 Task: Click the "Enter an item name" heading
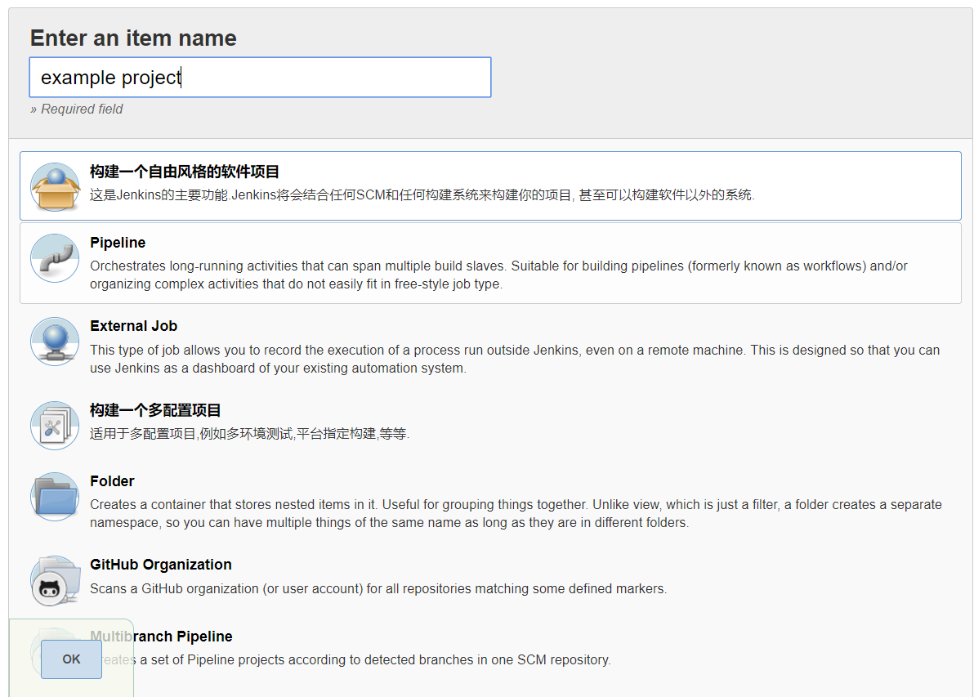[x=133, y=38]
